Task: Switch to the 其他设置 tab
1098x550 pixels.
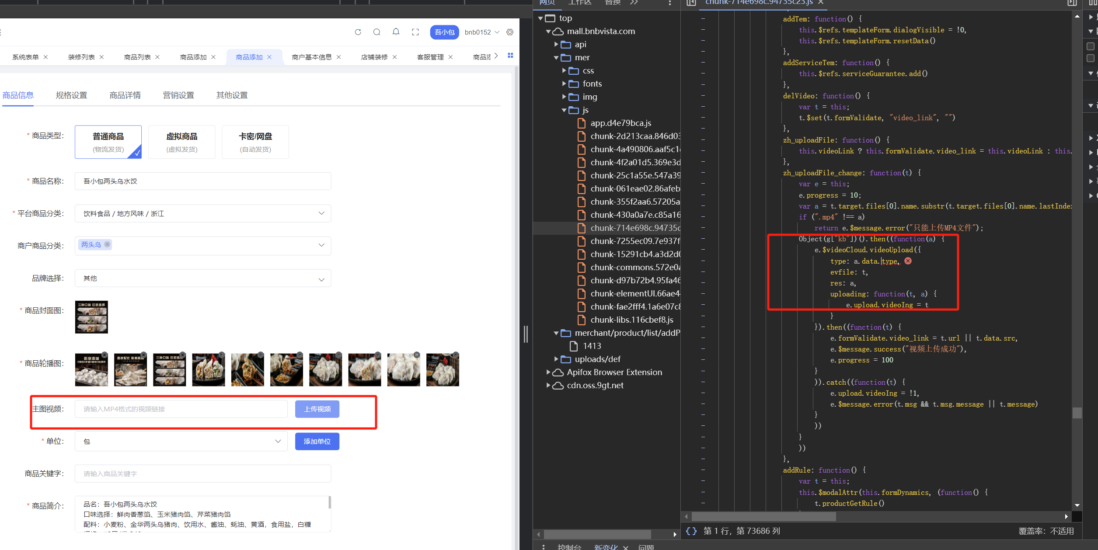Action: 232,95
